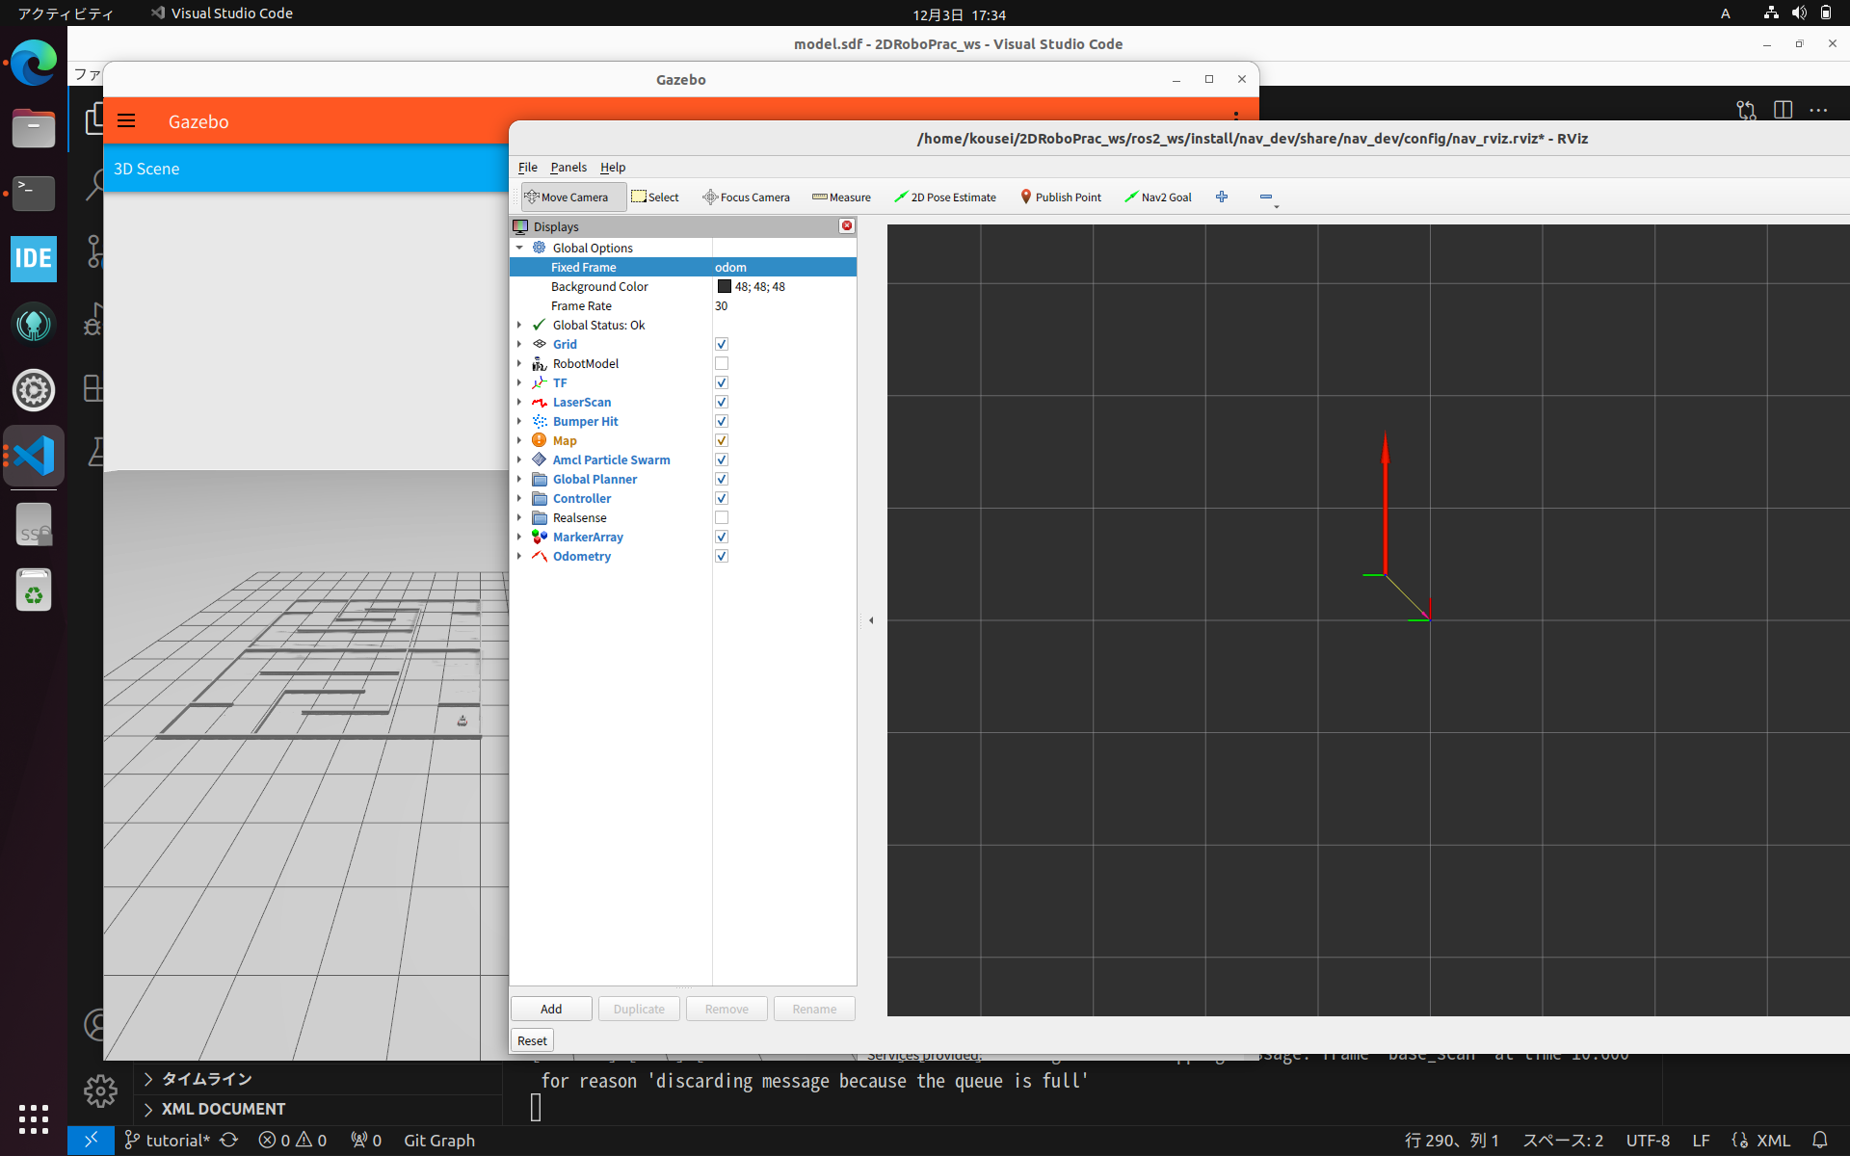Click the Reset button
The height and width of the screenshot is (1156, 1850).
pos(531,1039)
